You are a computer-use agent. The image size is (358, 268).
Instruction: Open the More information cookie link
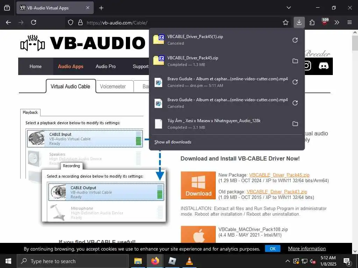pos(307,248)
